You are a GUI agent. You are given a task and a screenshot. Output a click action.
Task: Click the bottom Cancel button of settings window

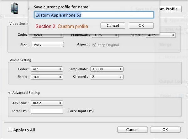pos(132,130)
